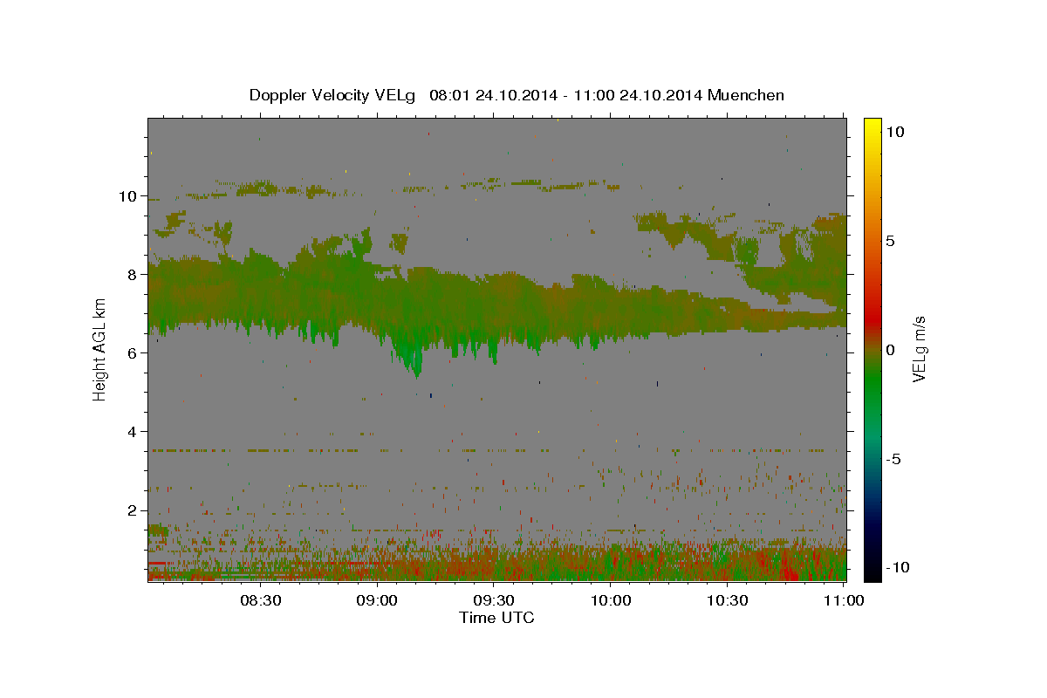Click the colorbar value -5

coord(894,459)
